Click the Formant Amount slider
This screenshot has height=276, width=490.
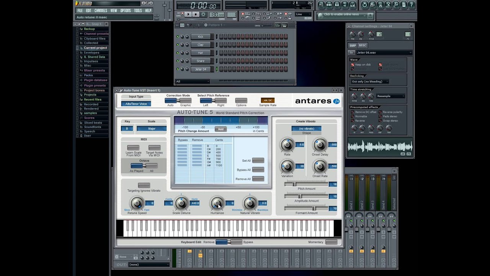[x=306, y=209]
